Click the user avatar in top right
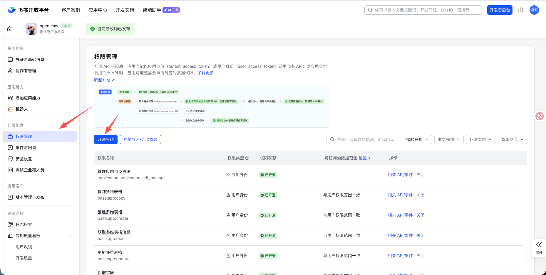The width and height of the screenshot is (546, 275). [x=534, y=10]
